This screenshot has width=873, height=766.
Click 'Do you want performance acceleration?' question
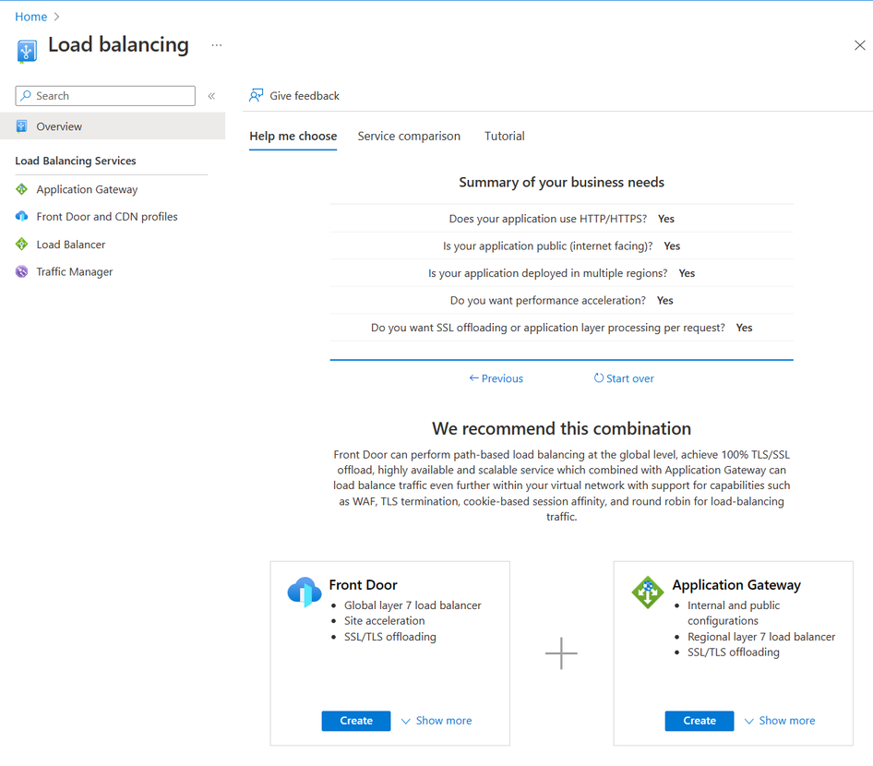[x=548, y=301]
